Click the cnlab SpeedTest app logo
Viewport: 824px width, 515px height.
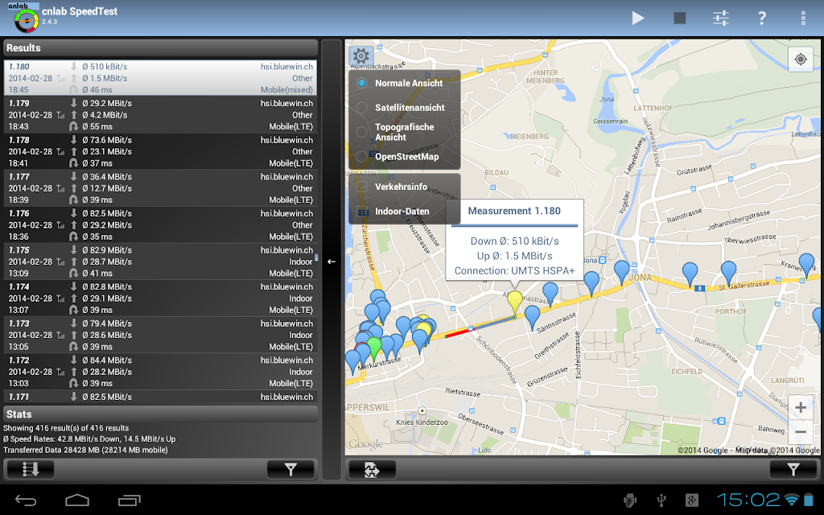pyautogui.click(x=25, y=19)
